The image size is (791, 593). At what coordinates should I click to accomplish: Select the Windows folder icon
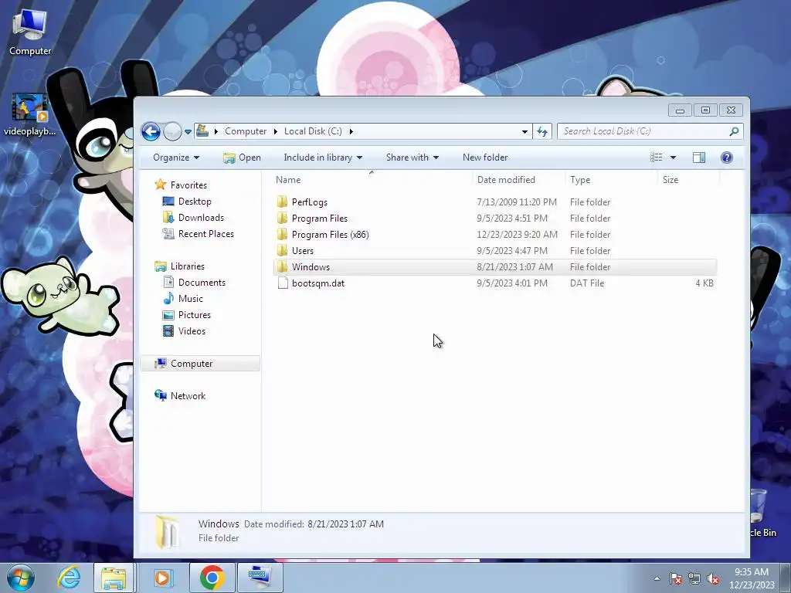pos(283,266)
